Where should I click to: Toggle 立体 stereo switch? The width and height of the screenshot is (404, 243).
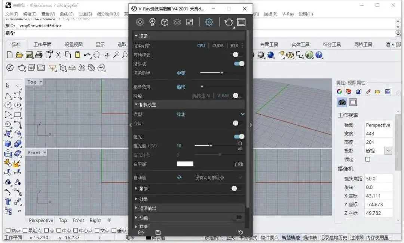pyautogui.click(x=238, y=123)
